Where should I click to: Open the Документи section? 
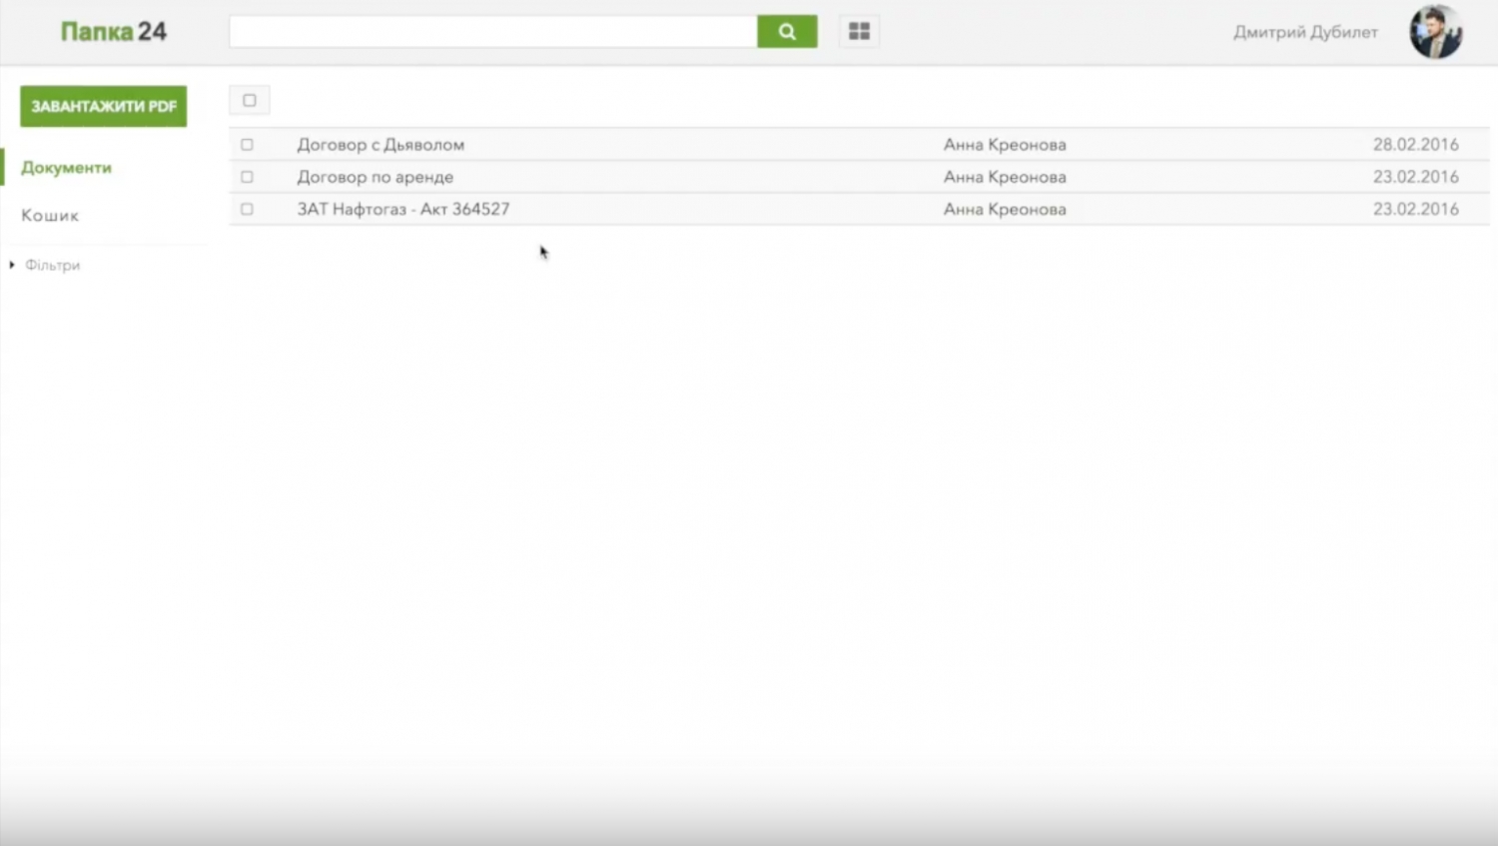pyautogui.click(x=66, y=168)
